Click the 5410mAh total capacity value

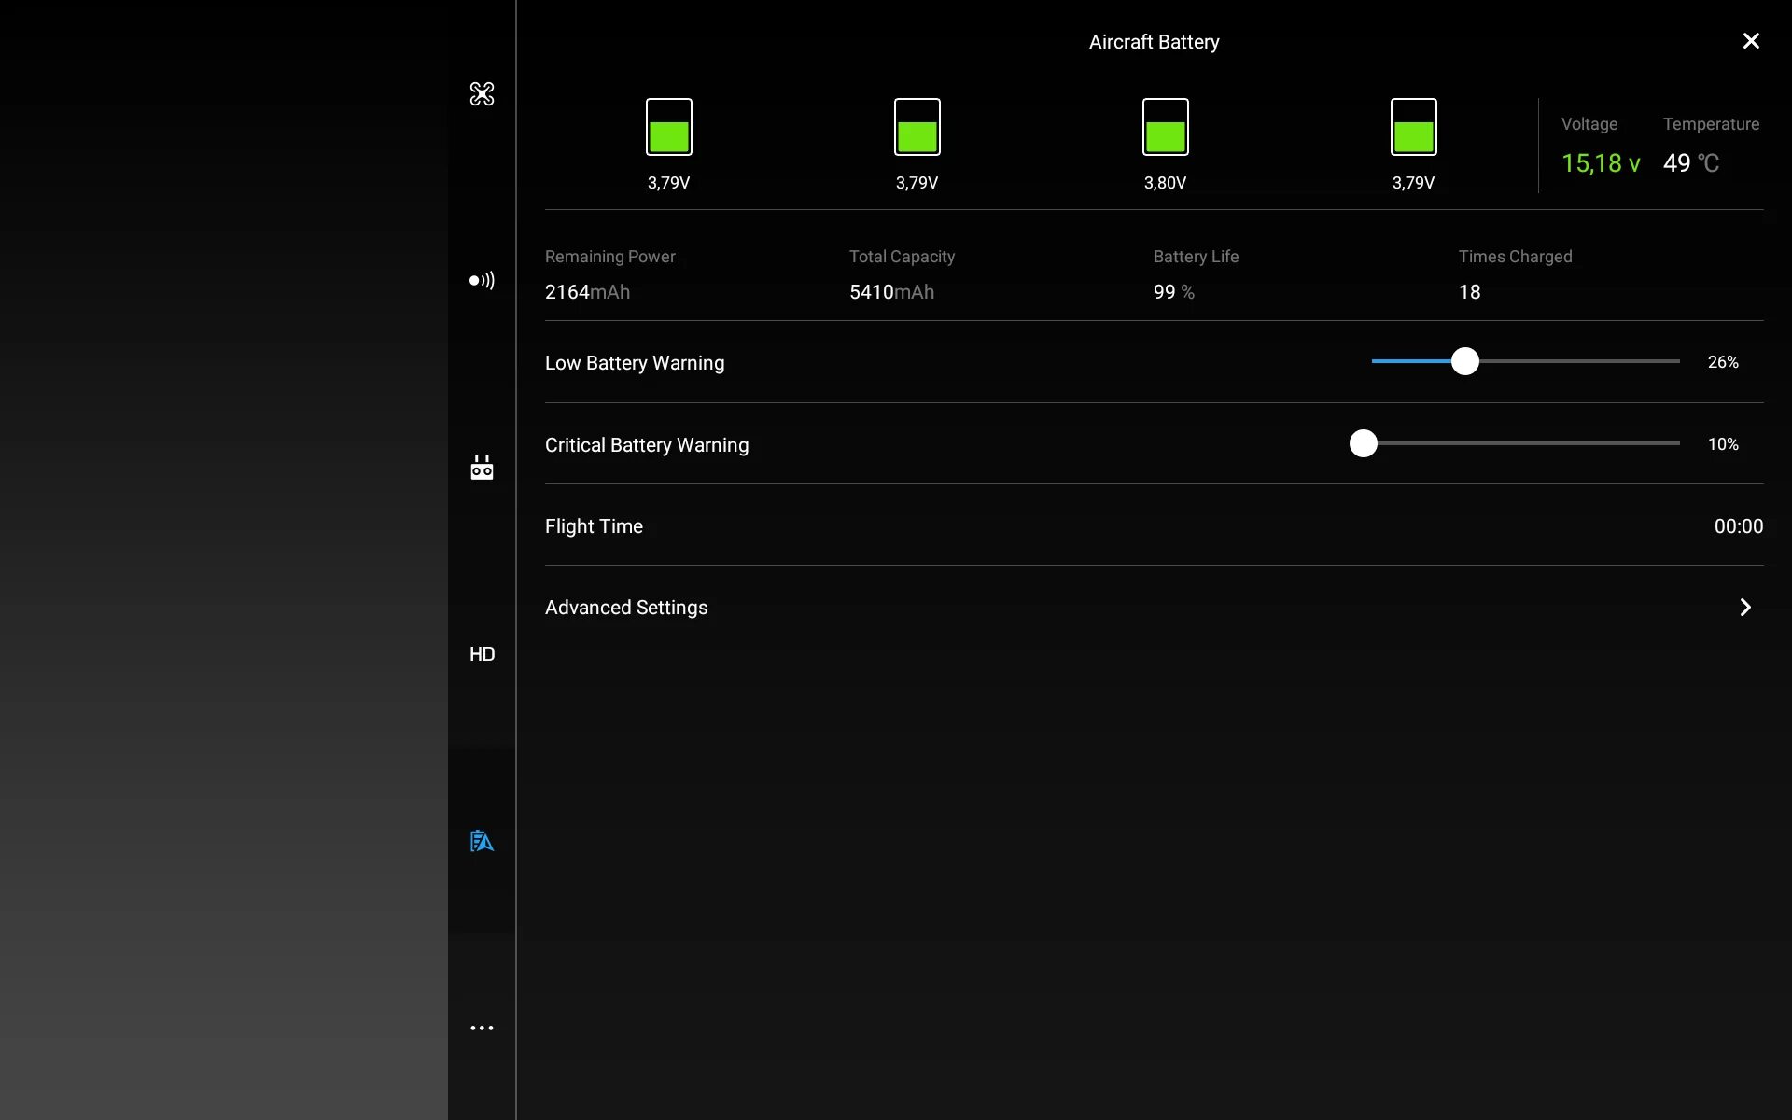[891, 292]
